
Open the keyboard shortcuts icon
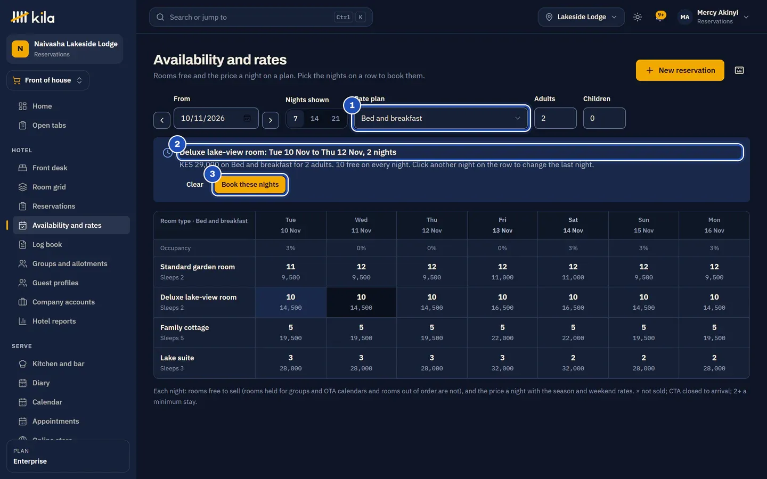click(739, 70)
